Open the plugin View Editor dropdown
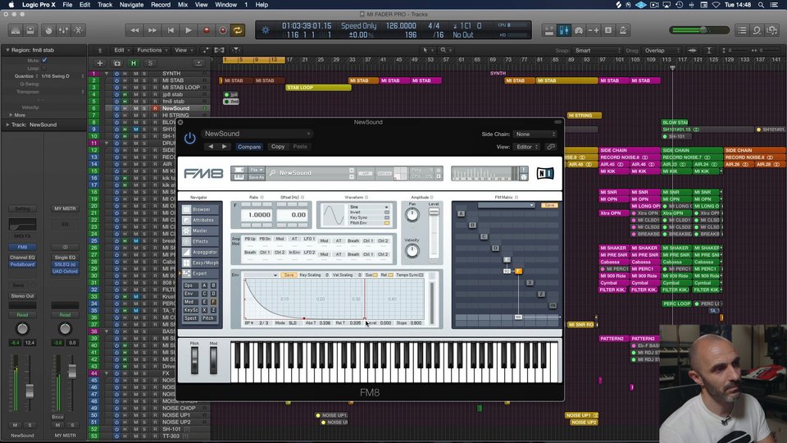The image size is (787, 443). click(527, 147)
